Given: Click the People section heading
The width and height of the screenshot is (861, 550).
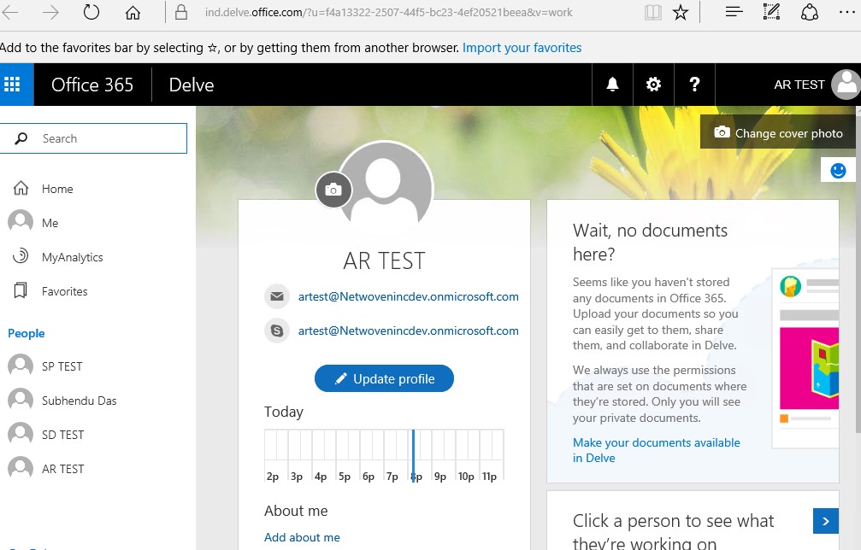Looking at the screenshot, I should [x=27, y=333].
